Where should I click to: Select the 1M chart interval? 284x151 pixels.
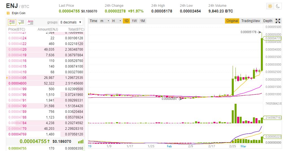(x=143, y=21)
